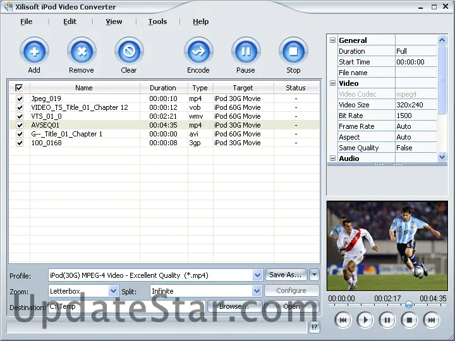Viewport: 455px width, 341px height.
Task: Uncheck the Jpeg_019 file checkbox
Action: (20, 99)
